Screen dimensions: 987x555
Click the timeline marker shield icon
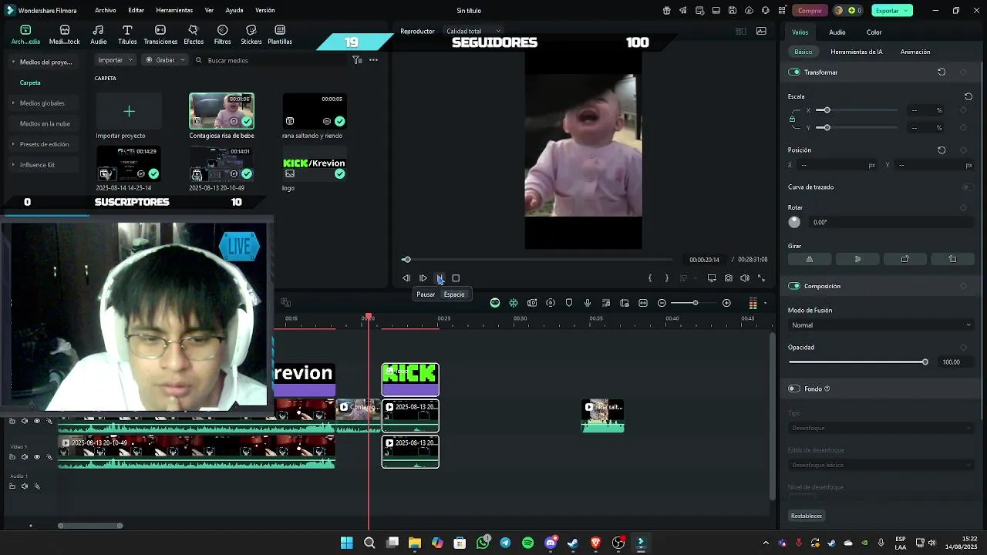tap(569, 303)
